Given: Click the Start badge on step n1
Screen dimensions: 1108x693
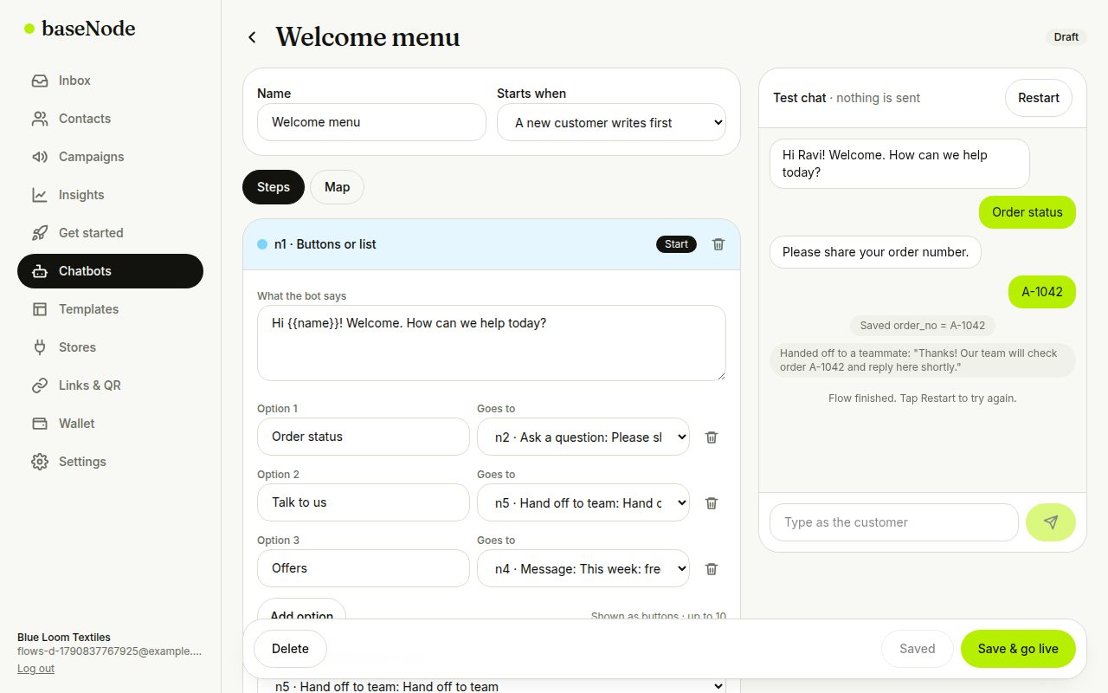Looking at the screenshot, I should pos(676,244).
